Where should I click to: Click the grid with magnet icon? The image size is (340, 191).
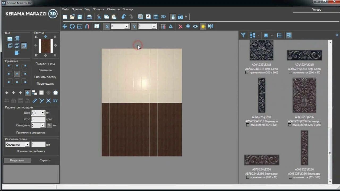pos(163,26)
